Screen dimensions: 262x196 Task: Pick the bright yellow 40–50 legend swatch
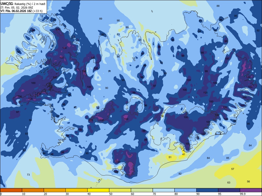98,190
